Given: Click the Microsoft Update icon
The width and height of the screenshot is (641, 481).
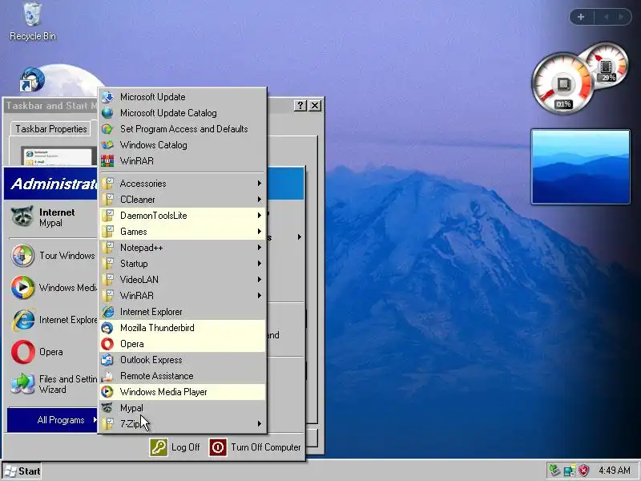Looking at the screenshot, I should coord(107,97).
